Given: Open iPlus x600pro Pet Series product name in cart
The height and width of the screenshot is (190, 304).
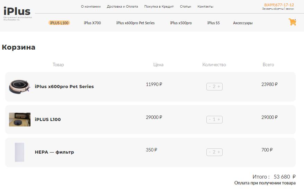Looking at the screenshot, I should pos(64,87).
